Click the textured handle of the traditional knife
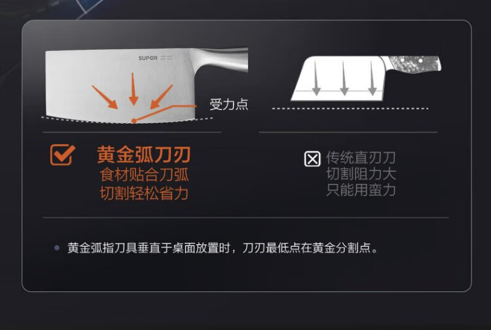This screenshot has width=491, height=330. click(415, 64)
